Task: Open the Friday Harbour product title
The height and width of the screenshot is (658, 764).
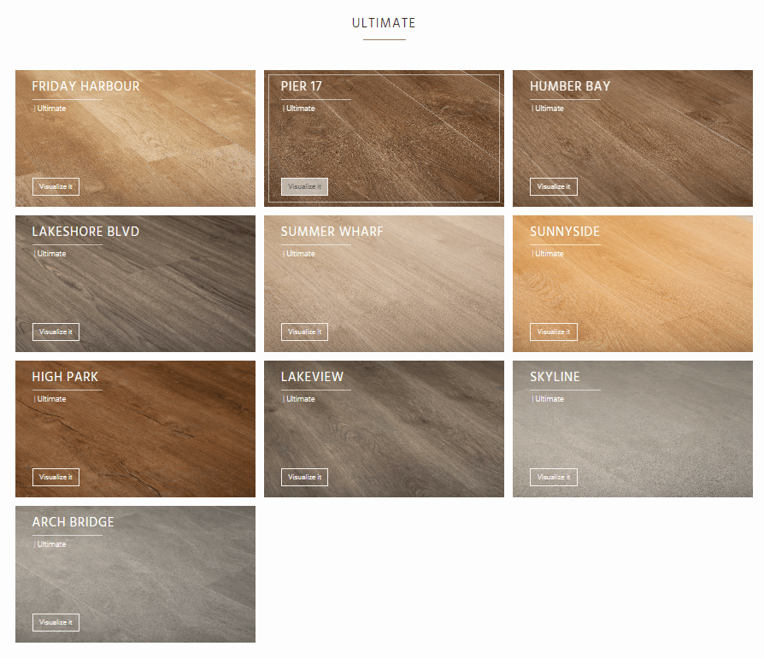Action: 85,86
